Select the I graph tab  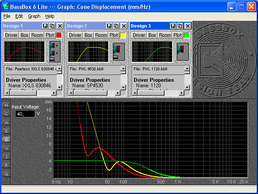coord(6,157)
